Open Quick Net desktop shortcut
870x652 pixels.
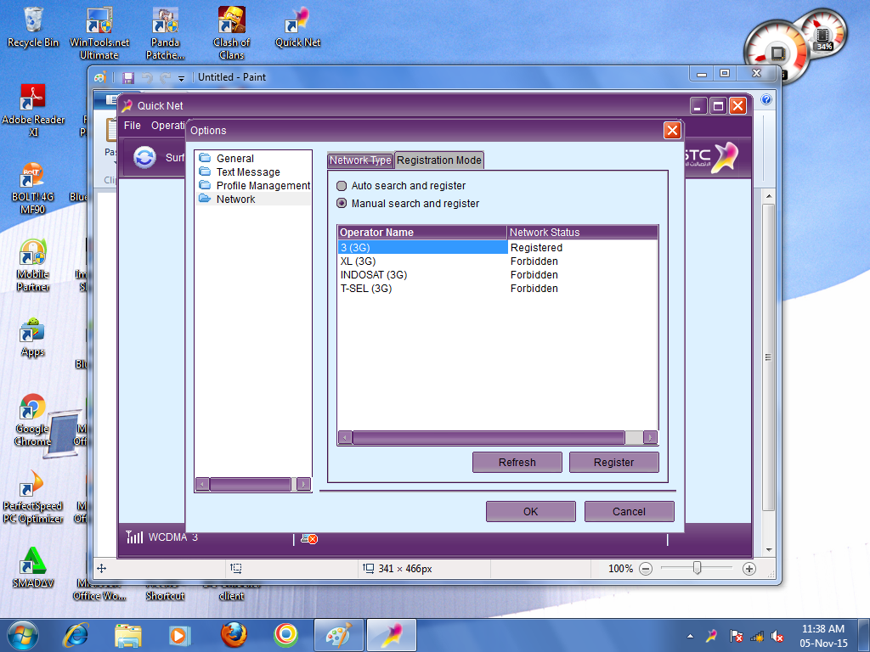(297, 27)
